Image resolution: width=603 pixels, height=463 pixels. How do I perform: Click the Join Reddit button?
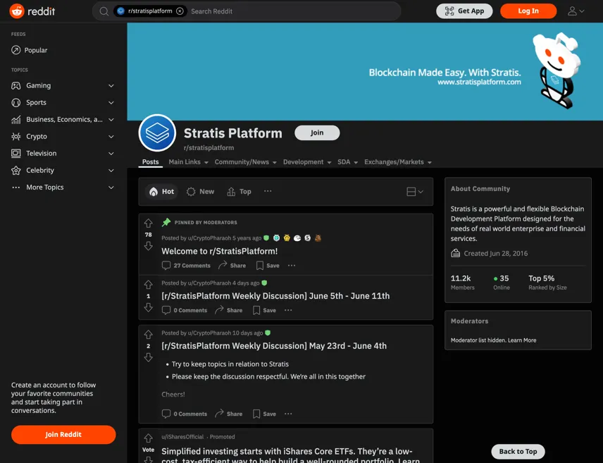tap(63, 435)
